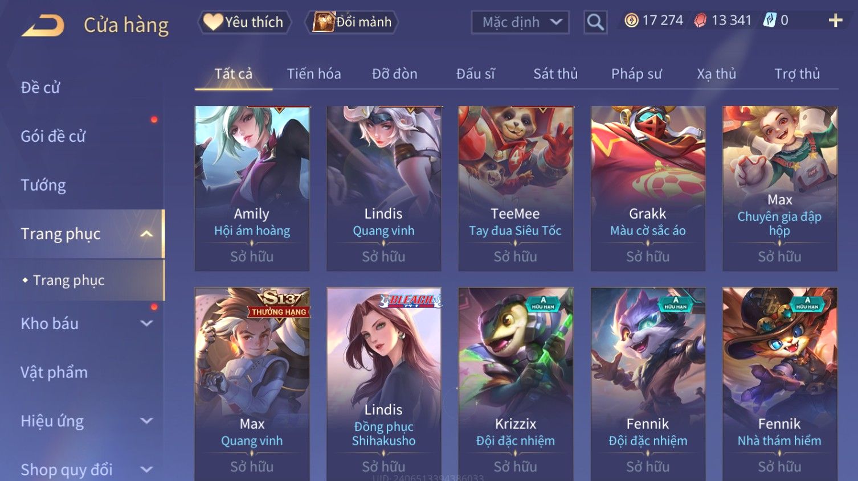
Task: Open favorites with Yêu thích heart
Action: (x=244, y=22)
